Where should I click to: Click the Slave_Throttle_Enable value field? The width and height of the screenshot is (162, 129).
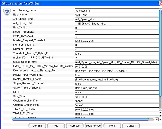117,88
